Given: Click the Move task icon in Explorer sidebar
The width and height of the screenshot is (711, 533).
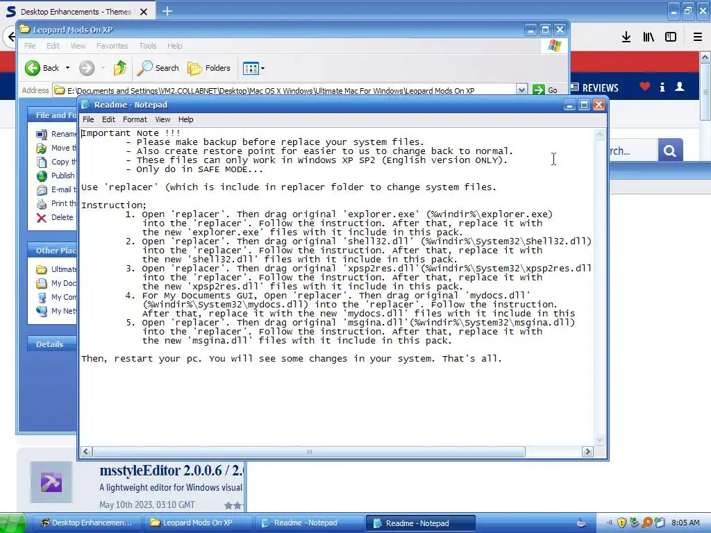Looking at the screenshot, I should click(x=42, y=149).
